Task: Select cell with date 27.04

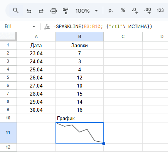Action: (36, 86)
